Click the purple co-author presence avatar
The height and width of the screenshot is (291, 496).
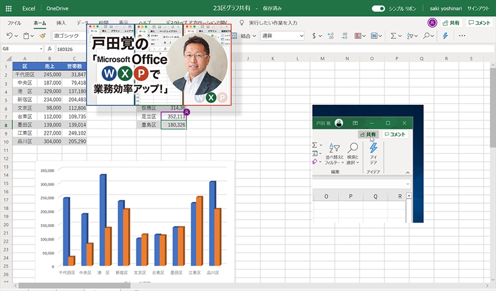coord(432,23)
